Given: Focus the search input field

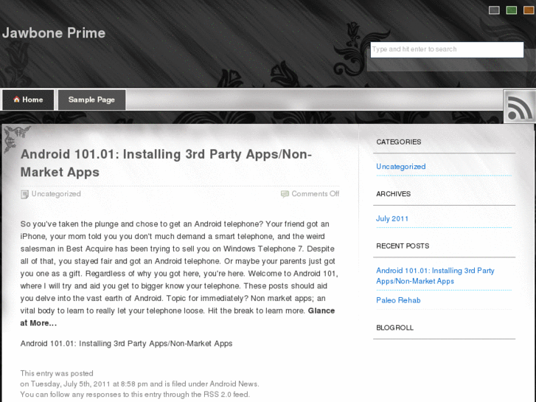Looking at the screenshot, I should tap(447, 49).
